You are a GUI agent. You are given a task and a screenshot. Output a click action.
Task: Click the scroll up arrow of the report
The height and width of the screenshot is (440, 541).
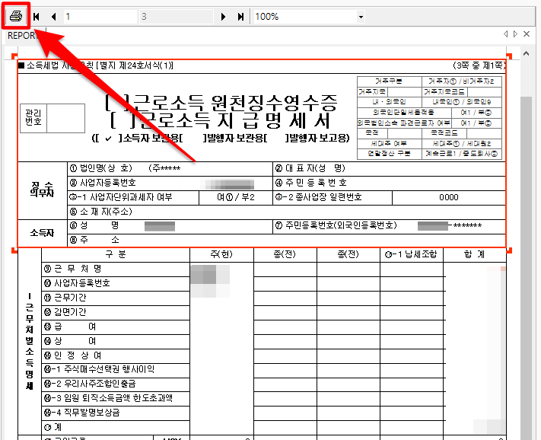[527, 53]
